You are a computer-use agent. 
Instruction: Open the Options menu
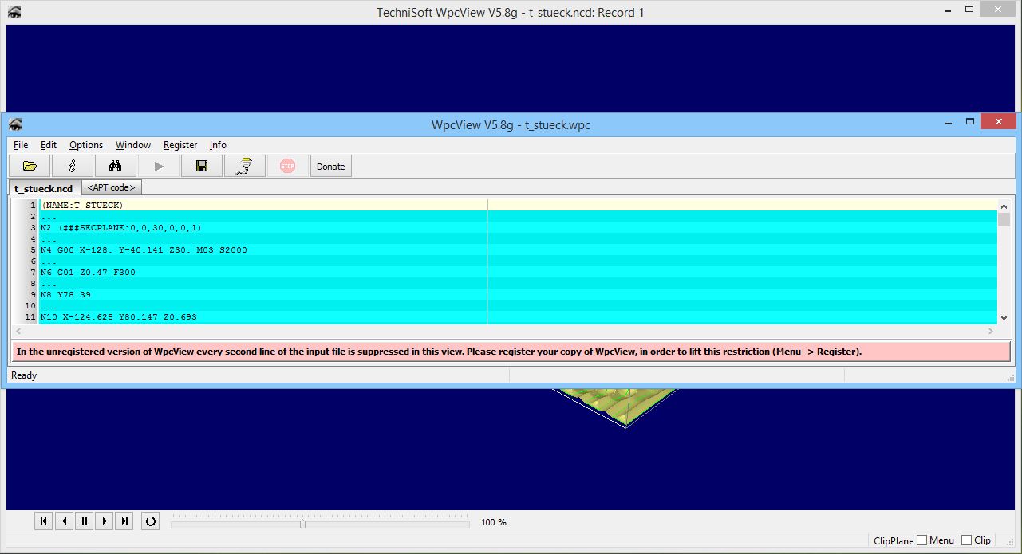(x=85, y=145)
